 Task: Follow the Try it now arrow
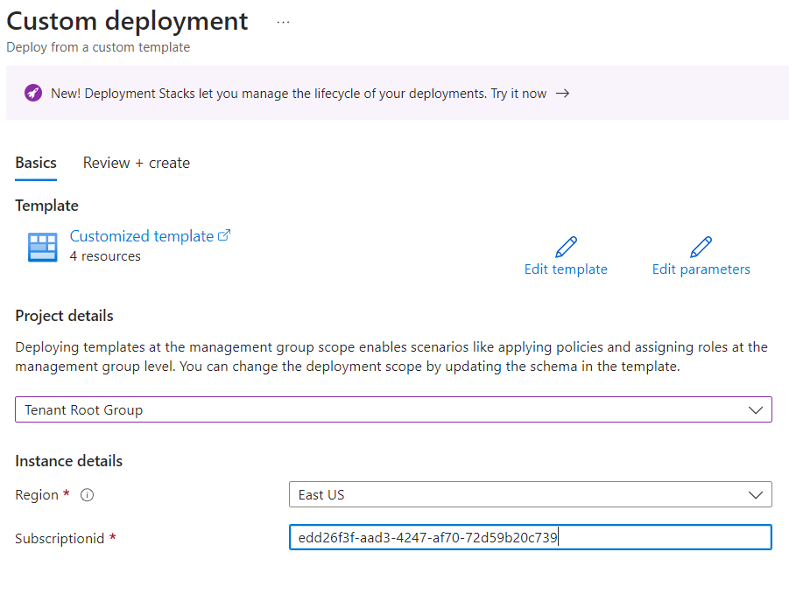click(x=562, y=94)
